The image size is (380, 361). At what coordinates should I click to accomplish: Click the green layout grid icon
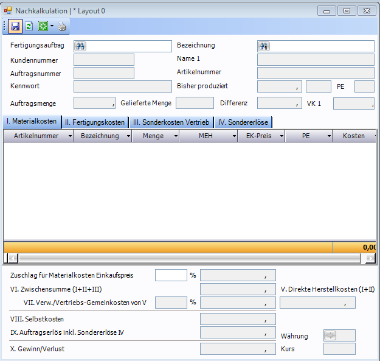43,26
